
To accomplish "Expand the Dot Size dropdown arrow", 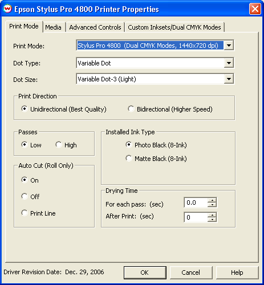I will pyautogui.click(x=229, y=79).
